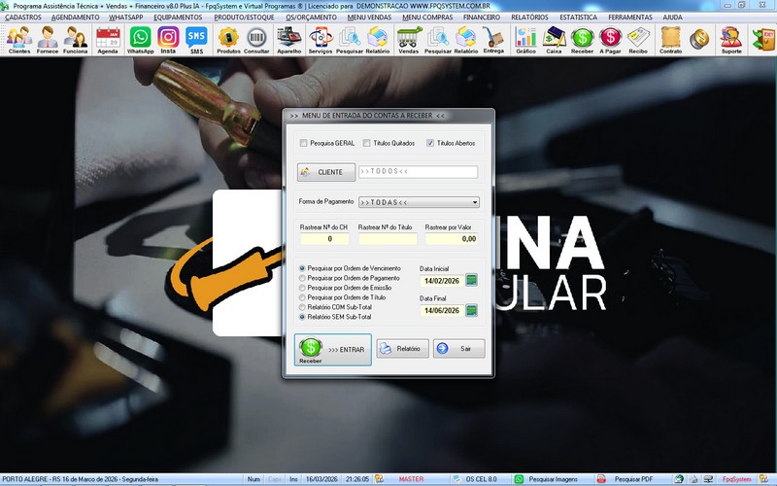Screen dimensions: 777x486
Task: Open the Produtos icon
Action: click(x=228, y=40)
